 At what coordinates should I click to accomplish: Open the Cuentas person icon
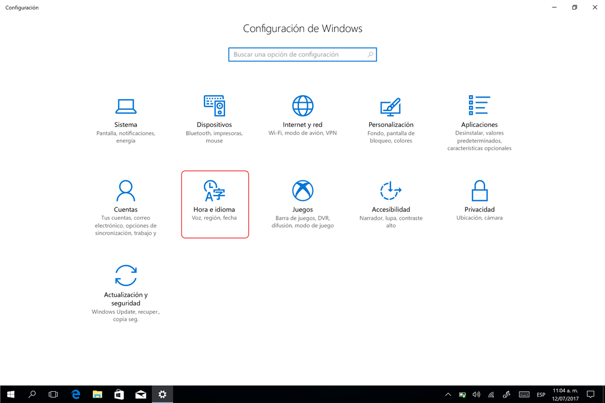pos(126,191)
